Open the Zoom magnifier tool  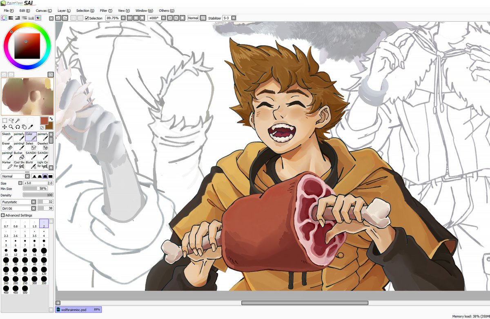(x=11, y=126)
